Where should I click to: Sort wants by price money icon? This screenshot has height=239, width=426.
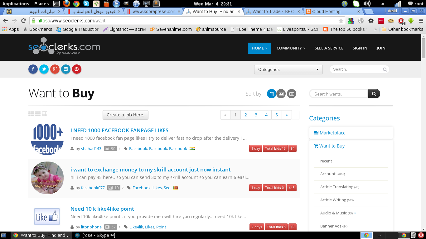[x=291, y=94]
